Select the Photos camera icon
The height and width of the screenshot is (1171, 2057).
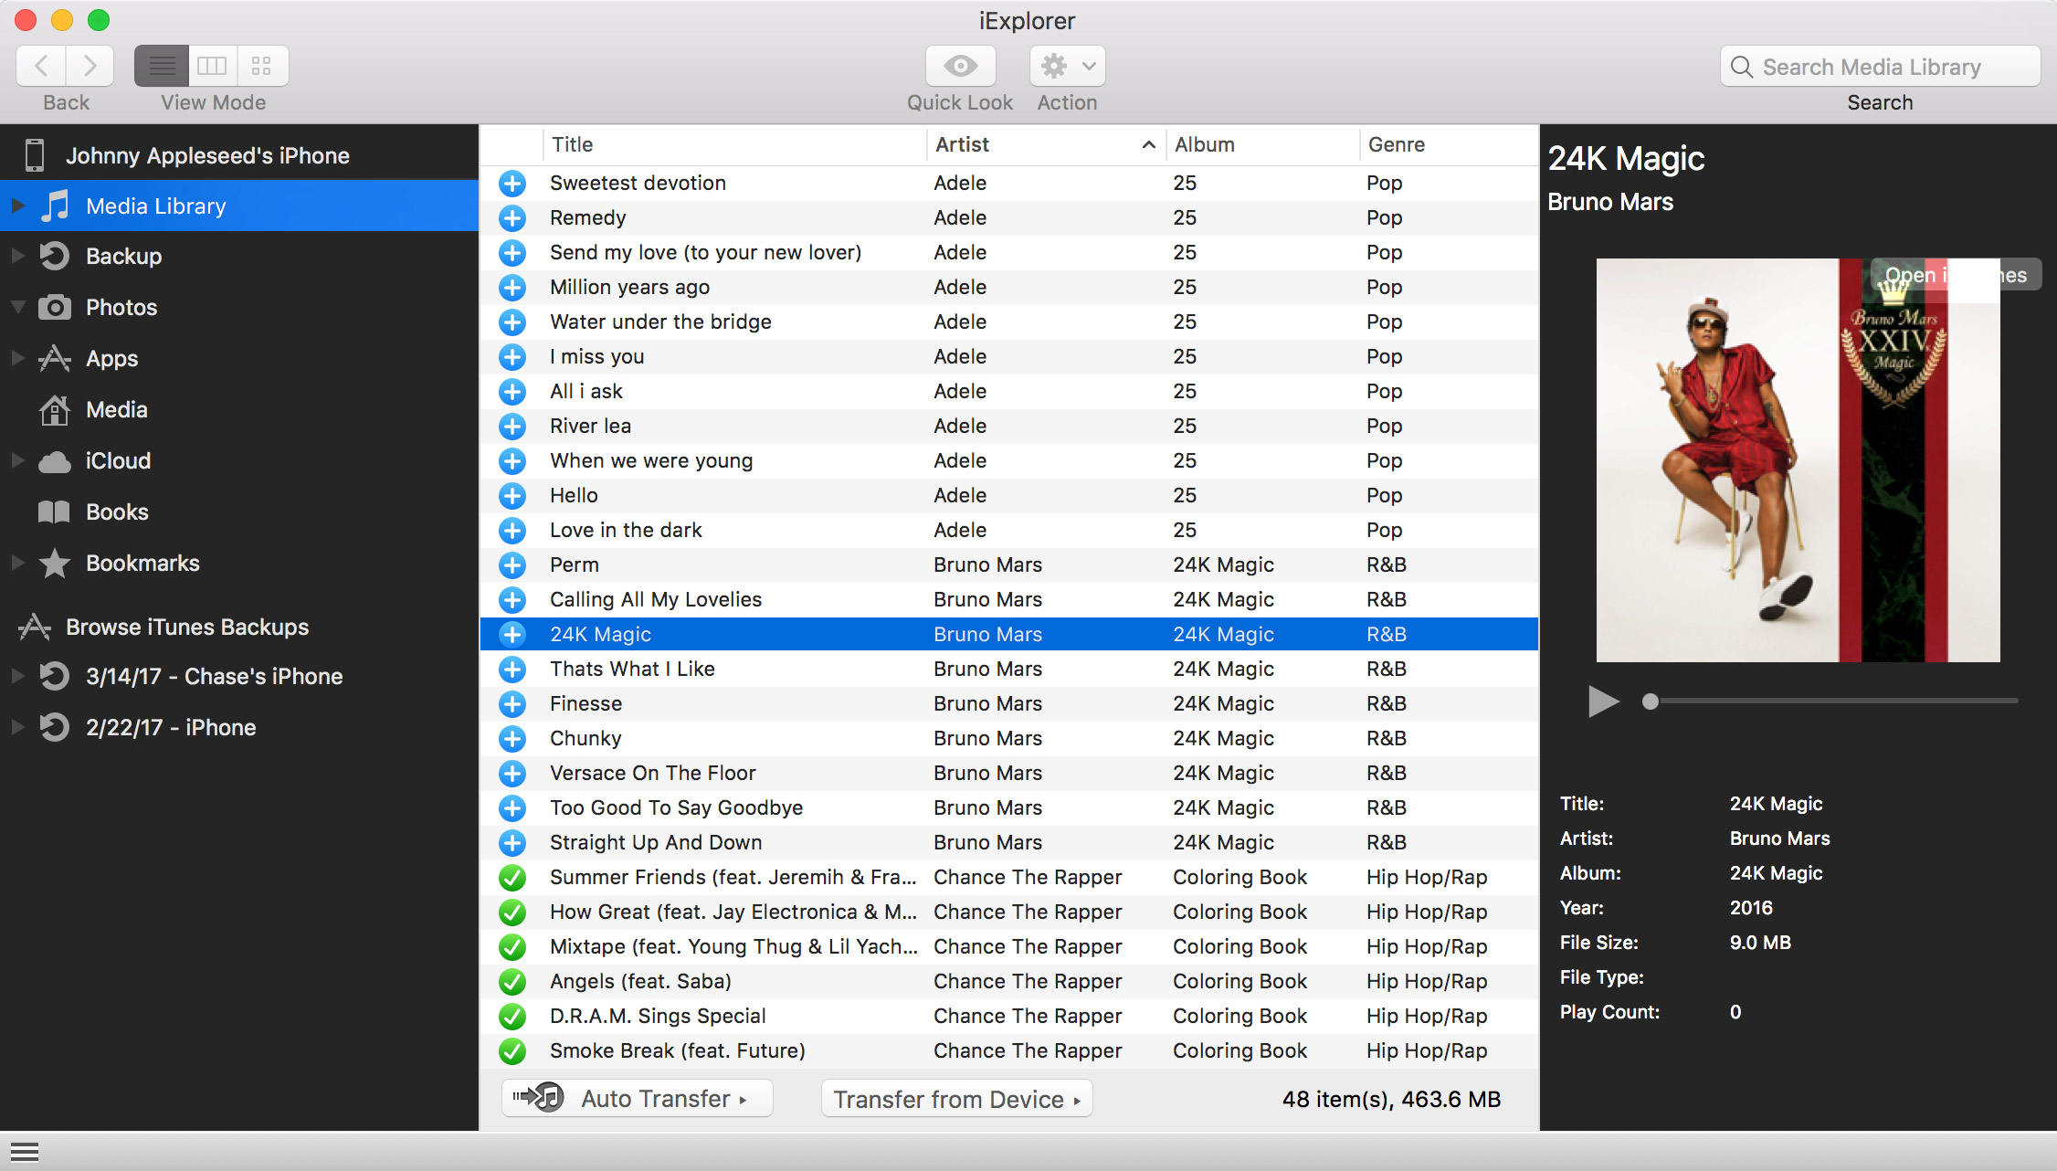point(55,307)
